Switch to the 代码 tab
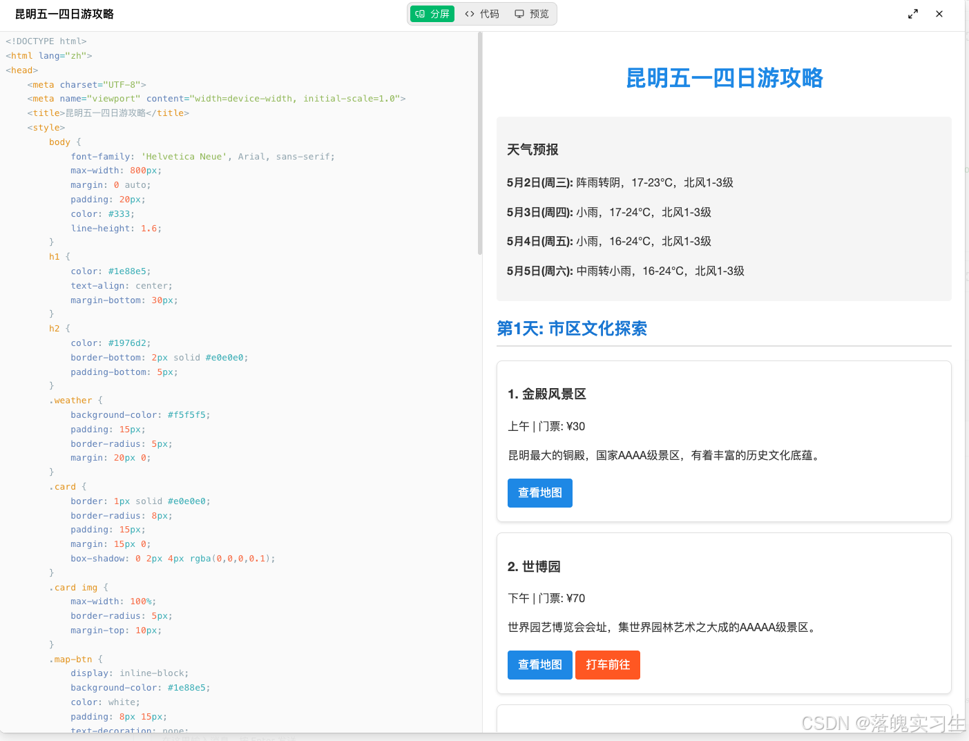The width and height of the screenshot is (969, 741). [x=481, y=13]
